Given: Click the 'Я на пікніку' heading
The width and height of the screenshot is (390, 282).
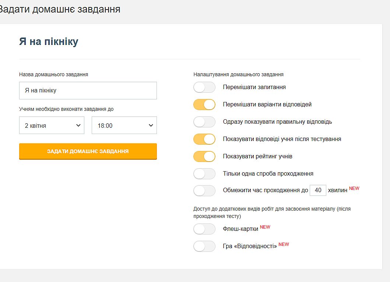Looking at the screenshot, I should (49, 42).
